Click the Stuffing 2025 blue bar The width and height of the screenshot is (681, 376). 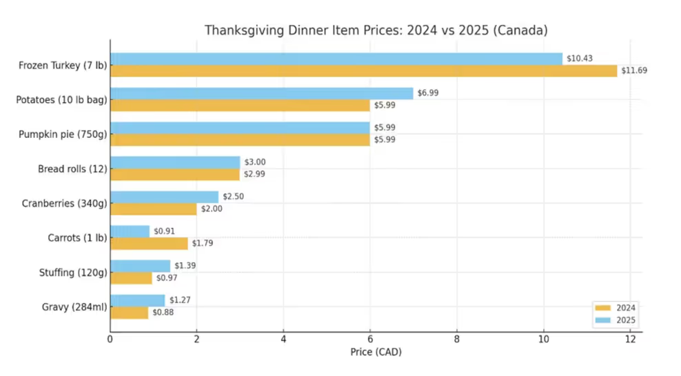[x=140, y=266]
